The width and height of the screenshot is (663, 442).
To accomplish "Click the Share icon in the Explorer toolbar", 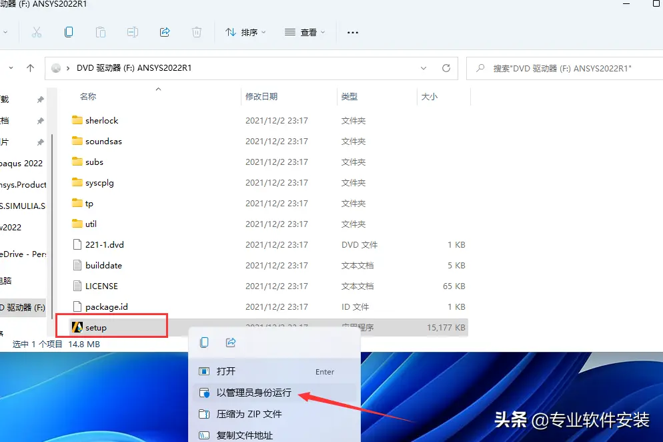I will click(165, 32).
